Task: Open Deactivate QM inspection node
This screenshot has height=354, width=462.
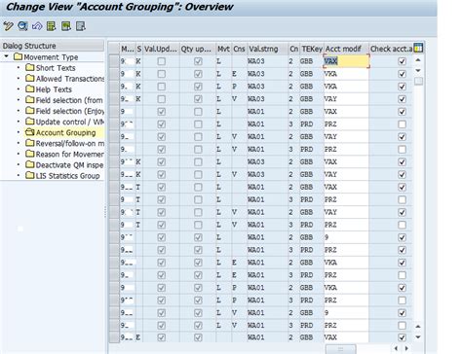Action: click(x=69, y=165)
